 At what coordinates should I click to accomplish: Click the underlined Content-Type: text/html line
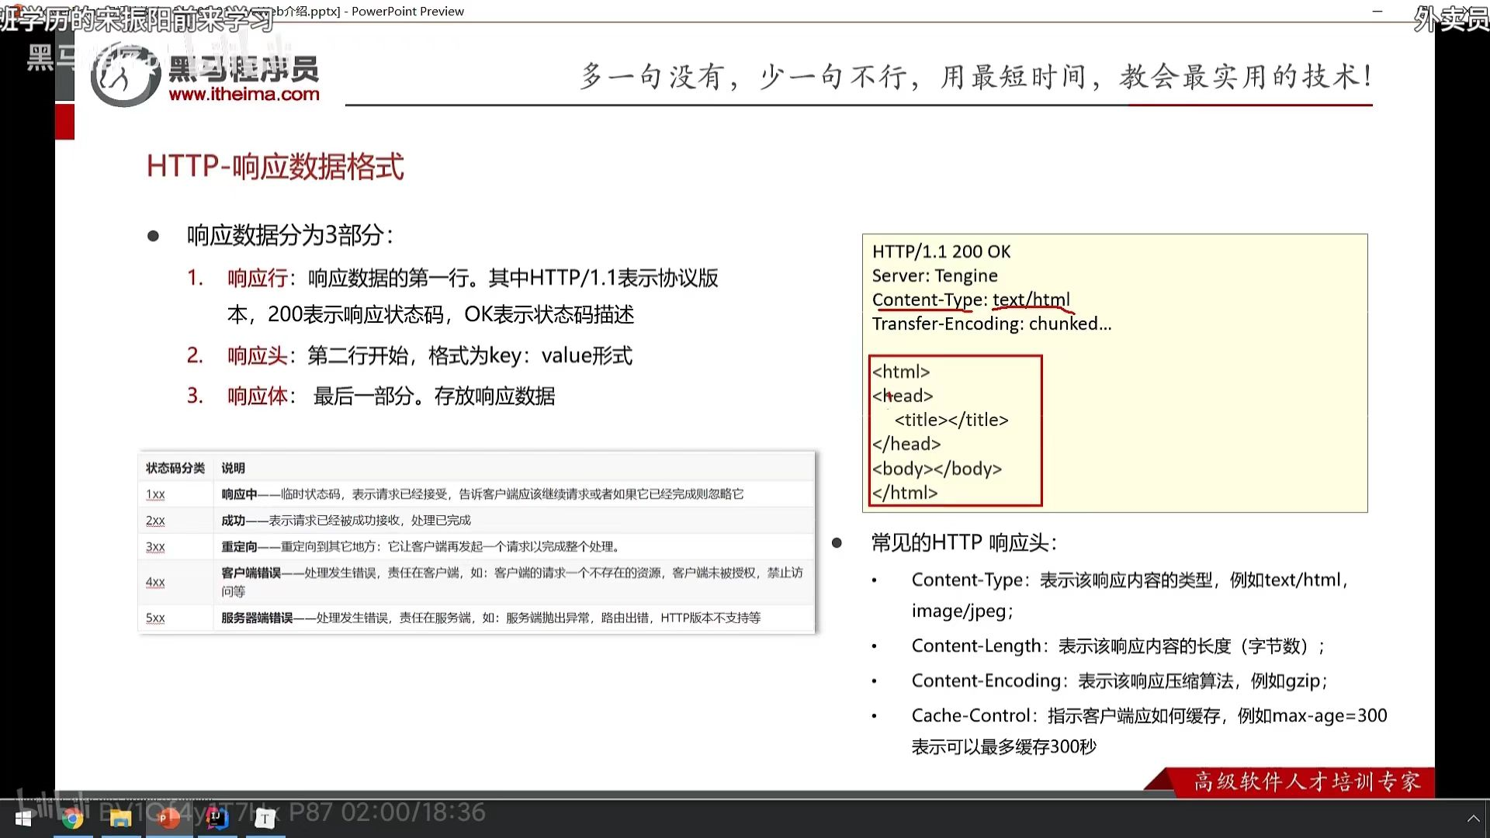coord(970,300)
